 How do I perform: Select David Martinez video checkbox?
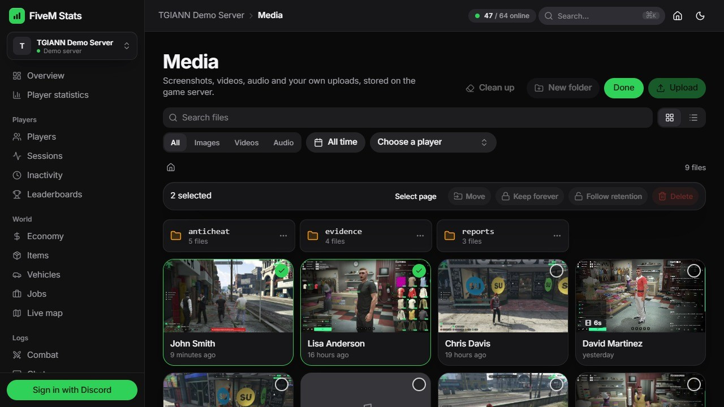[x=694, y=271]
